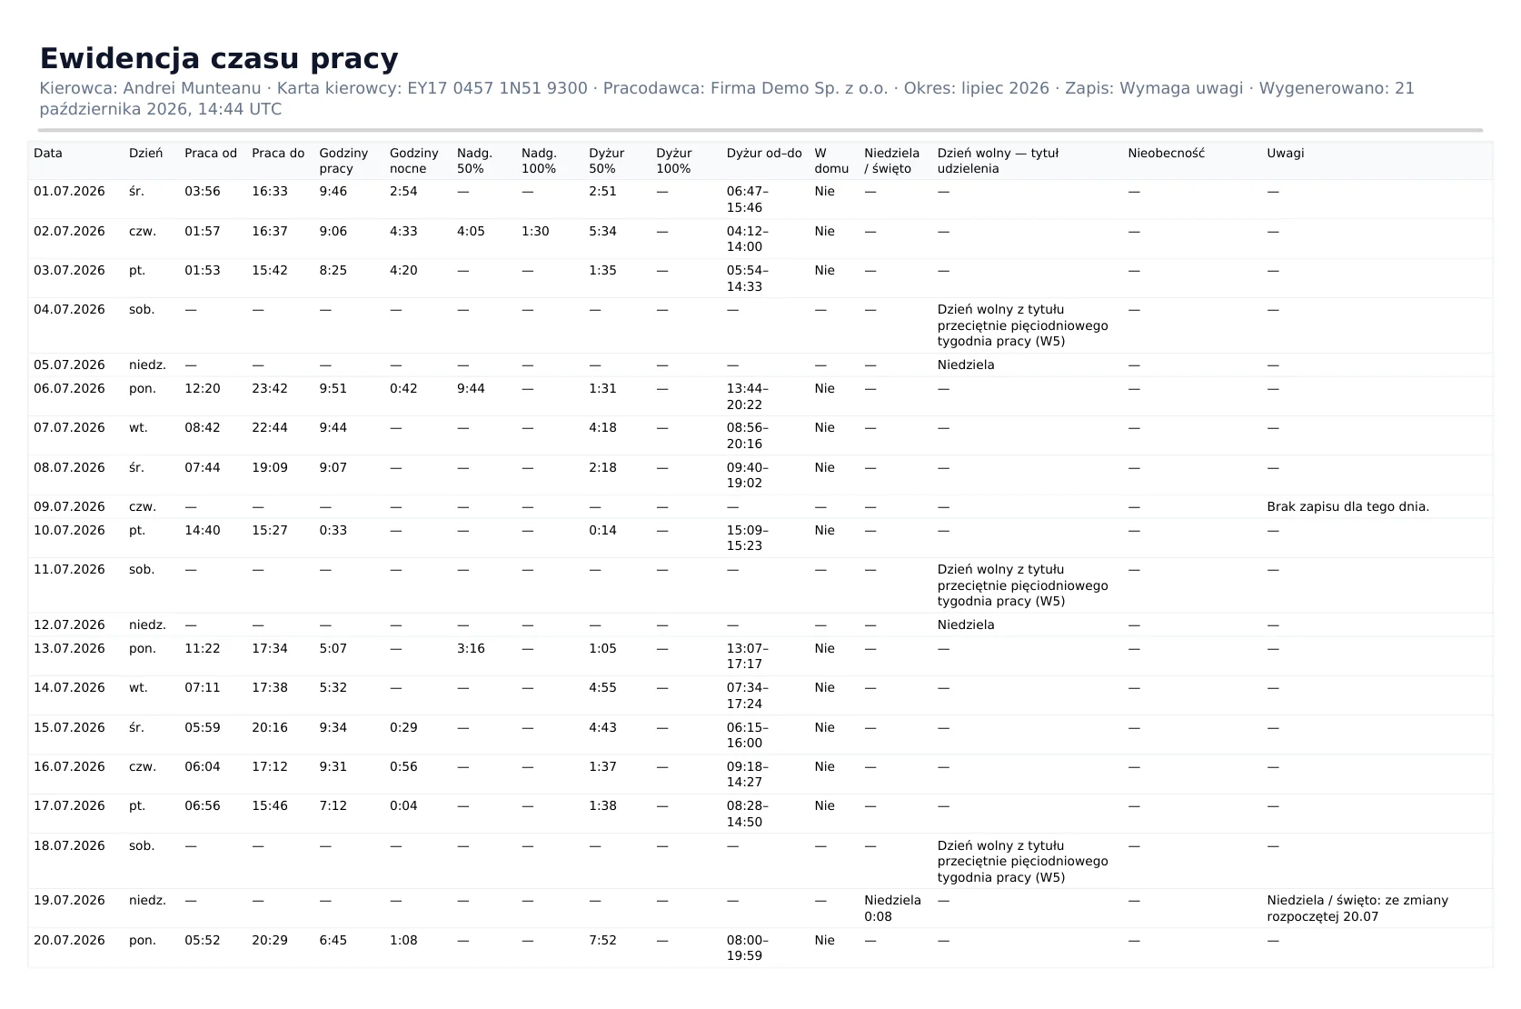
Task: Select the 13.07.2026 'Praca od' time 11:22
Action: [x=203, y=649]
